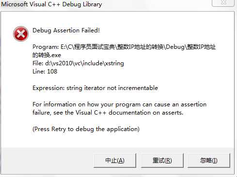237x177 pixels.
Task: Click the 'Line: 108' text
Action: pyautogui.click(x=45, y=72)
